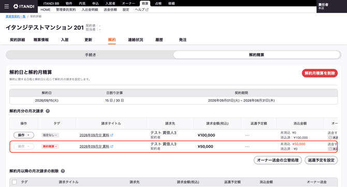
Task: Open the 物件 top menu
Action: [69, 3]
